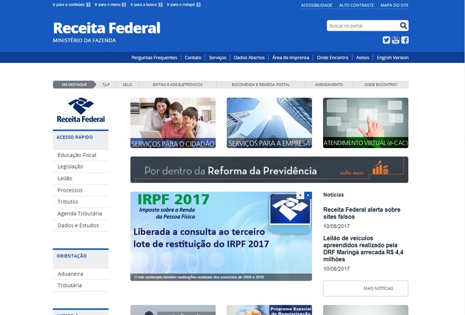This screenshot has width=465, height=315.
Task: Open the Atendimento Virtual (e-CAC) tile
Action: tap(365, 123)
